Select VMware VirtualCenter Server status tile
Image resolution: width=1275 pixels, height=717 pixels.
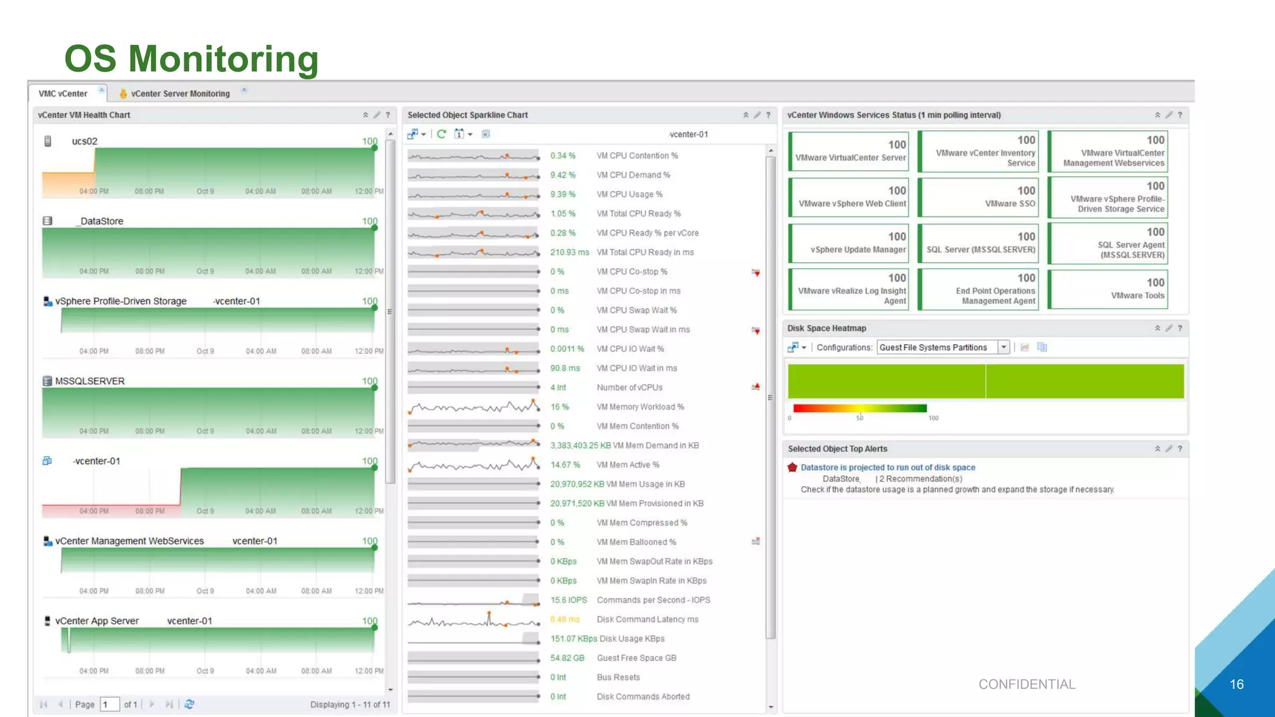(849, 151)
